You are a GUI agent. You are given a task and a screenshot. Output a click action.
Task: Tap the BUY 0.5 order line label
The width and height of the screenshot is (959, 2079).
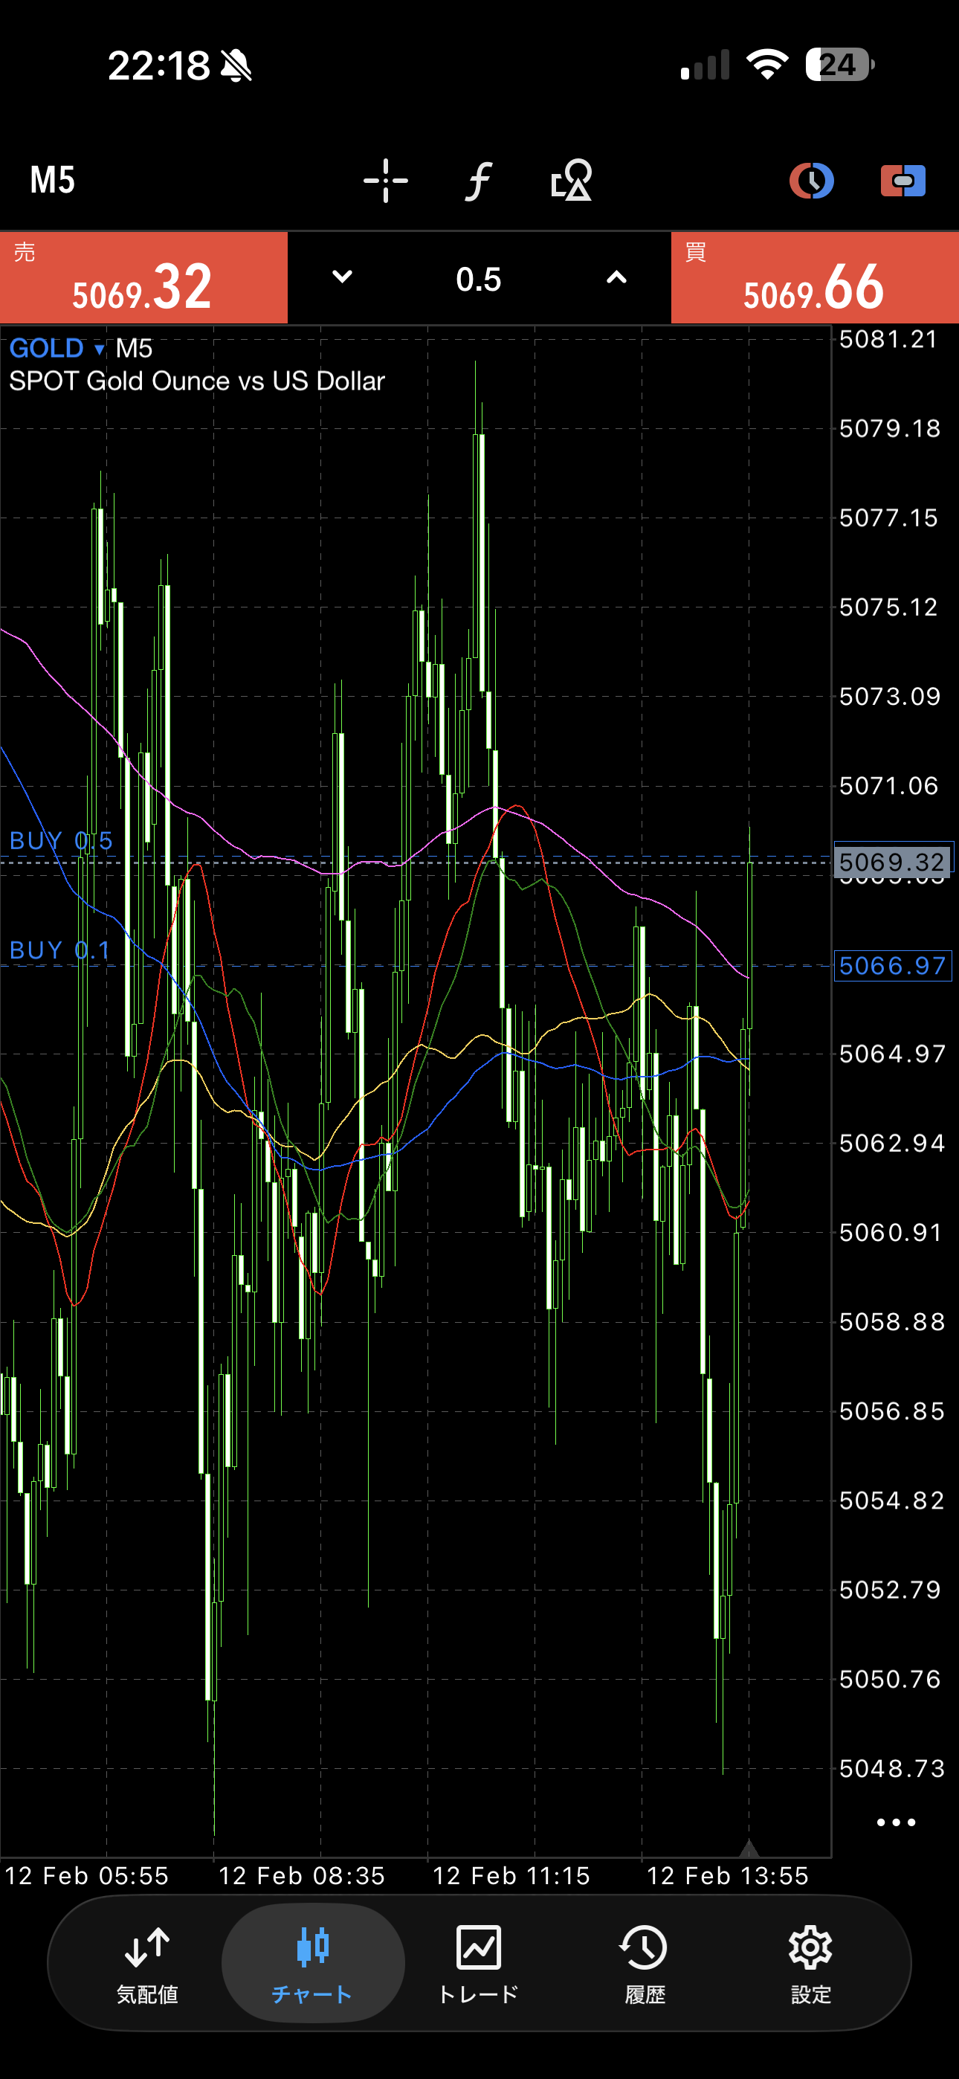[x=60, y=841]
